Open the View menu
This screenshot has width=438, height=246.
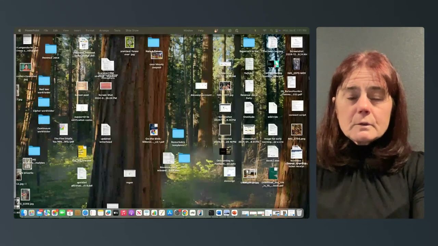(66, 31)
